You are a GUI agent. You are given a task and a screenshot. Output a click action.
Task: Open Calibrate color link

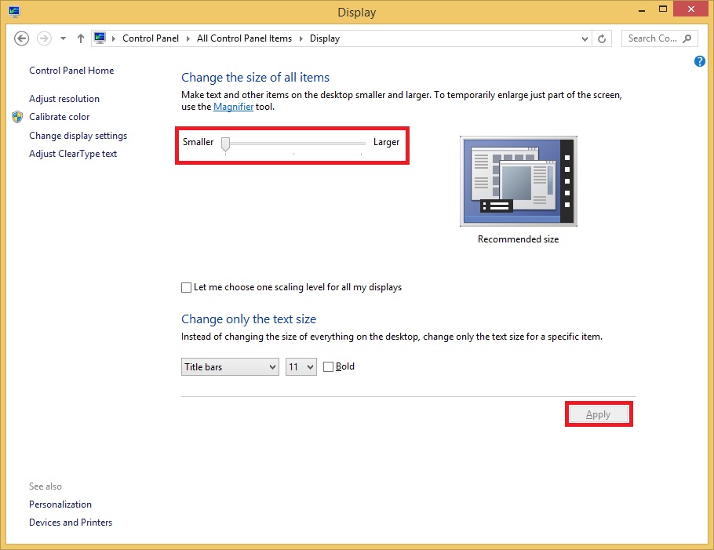(59, 117)
